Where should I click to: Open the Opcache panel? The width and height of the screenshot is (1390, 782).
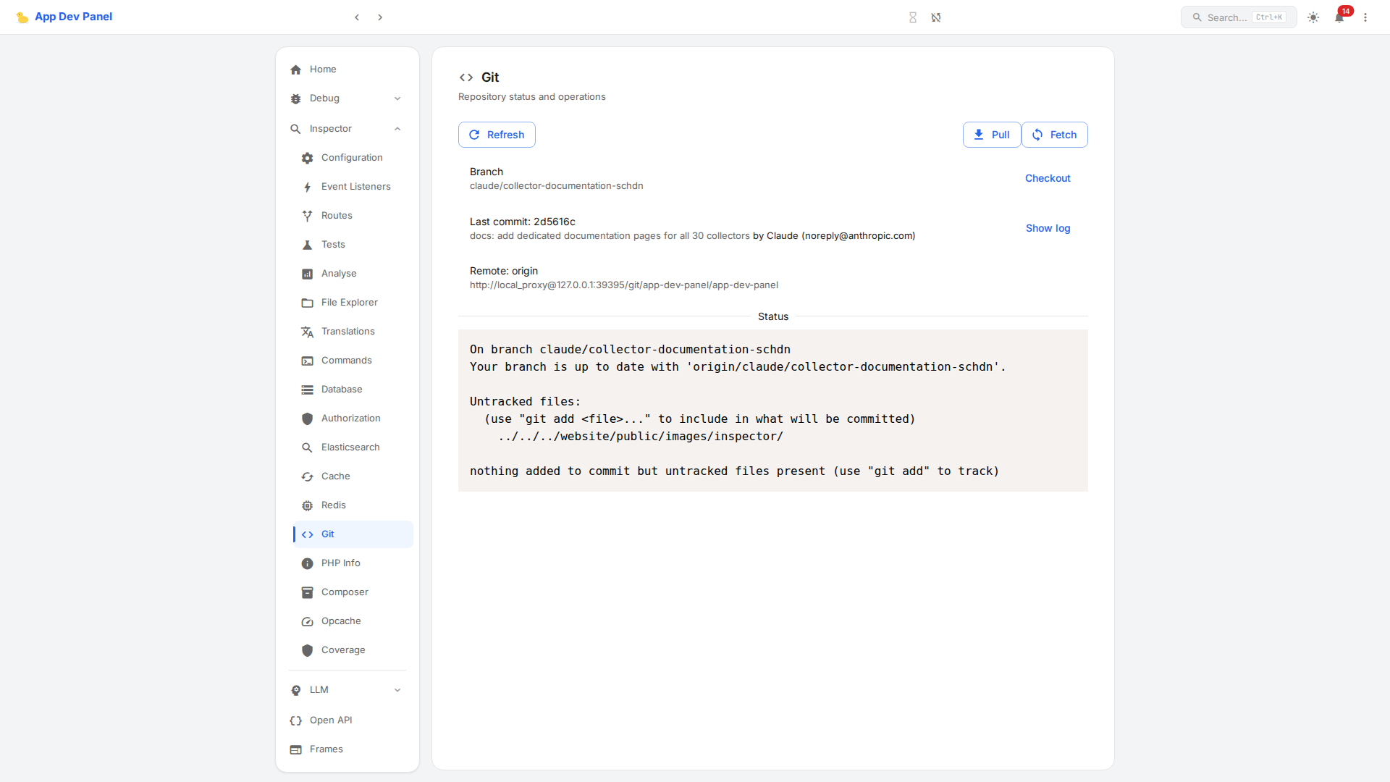coord(341,621)
